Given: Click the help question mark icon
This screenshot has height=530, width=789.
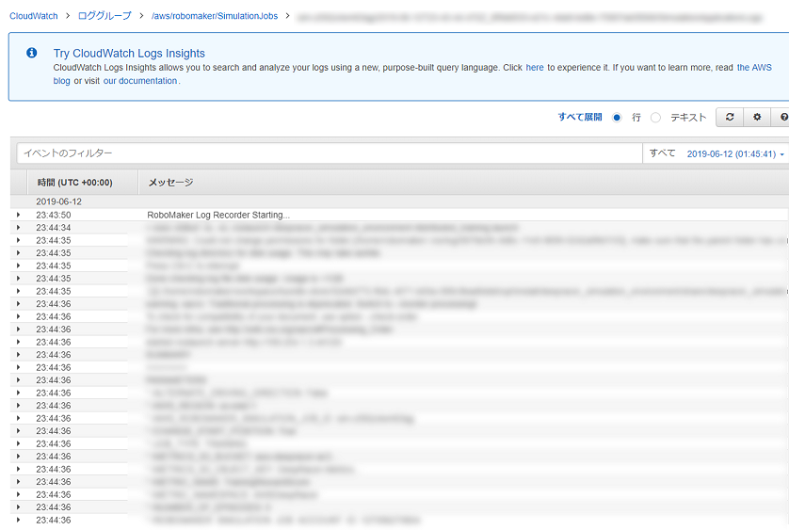Looking at the screenshot, I should pos(783,118).
